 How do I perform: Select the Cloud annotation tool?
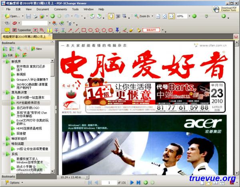pos(111,30)
